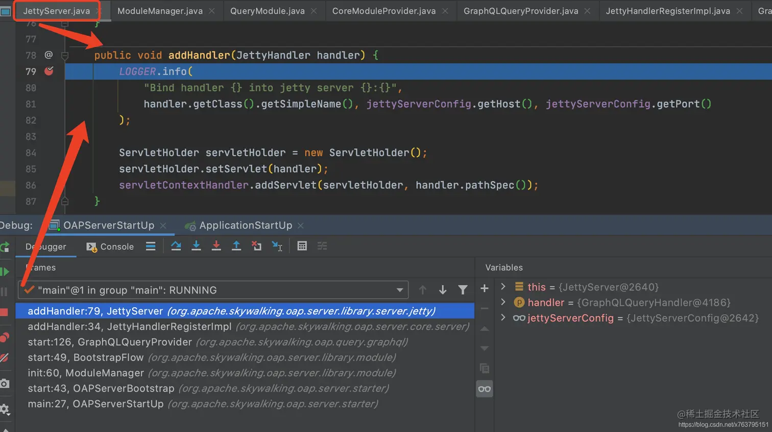This screenshot has width=772, height=432.
Task: Expand the 'this' variable node
Action: 503,286
